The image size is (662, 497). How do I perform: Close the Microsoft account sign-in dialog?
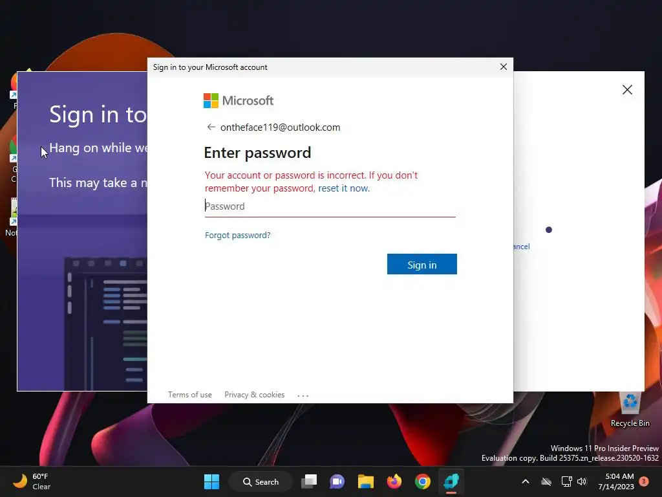click(503, 67)
